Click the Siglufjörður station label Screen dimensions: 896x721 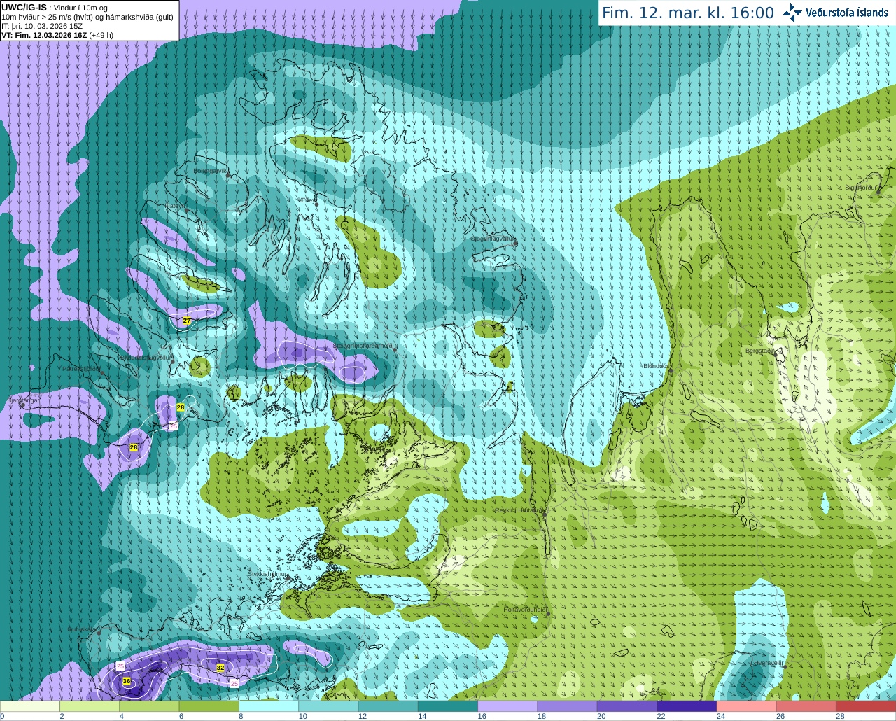click(x=861, y=188)
